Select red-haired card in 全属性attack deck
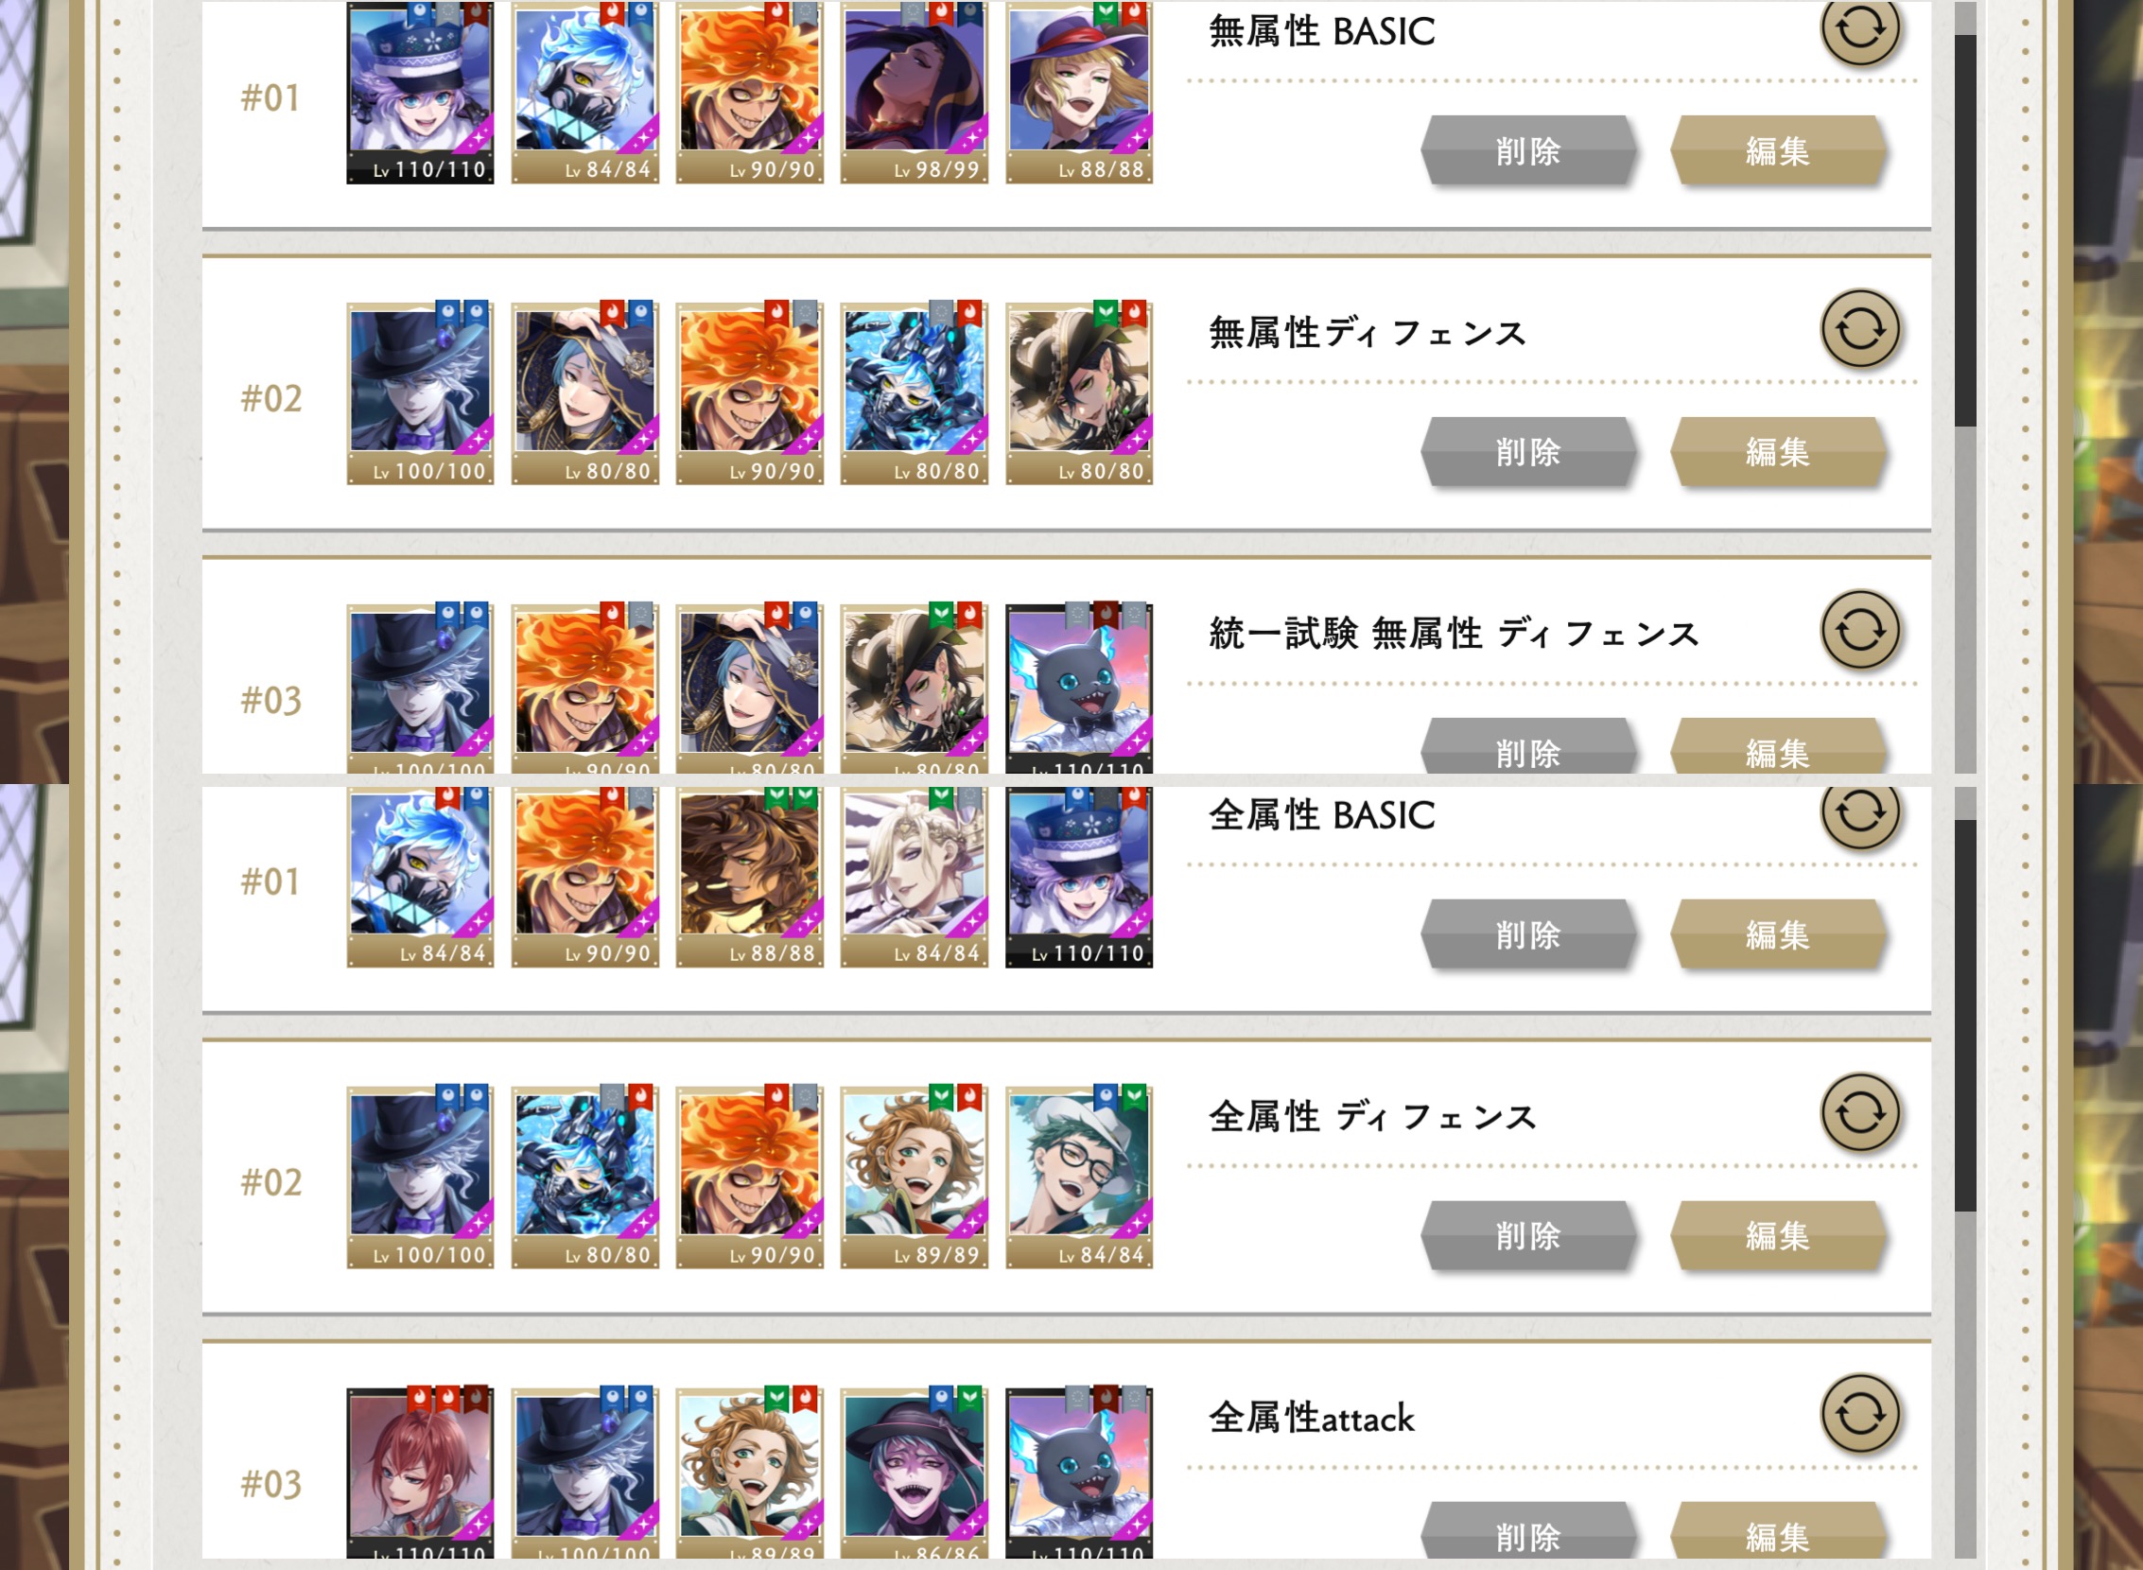Image resolution: width=2143 pixels, height=1570 pixels. tap(420, 1473)
